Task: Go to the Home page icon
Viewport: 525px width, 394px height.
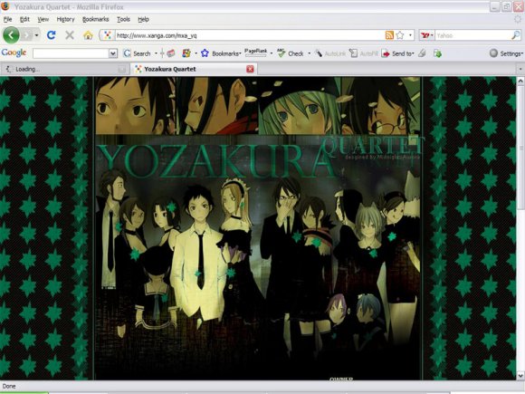Action: (88, 34)
